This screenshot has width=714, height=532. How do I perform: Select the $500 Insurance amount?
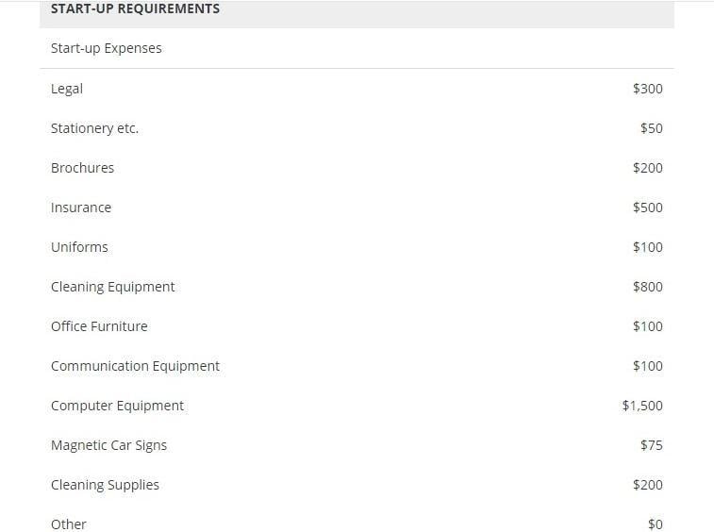(648, 208)
